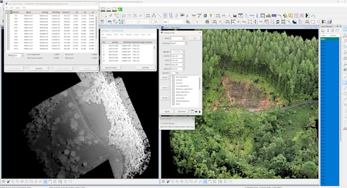Open Classify menu in point list window
Viewport: 347px width, 188px height.
pyautogui.click(x=129, y=35)
